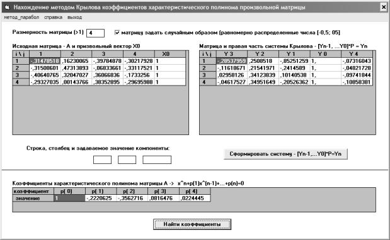Select cell -,33117521 in matrix A
The image size is (390, 240).
coord(139,68)
